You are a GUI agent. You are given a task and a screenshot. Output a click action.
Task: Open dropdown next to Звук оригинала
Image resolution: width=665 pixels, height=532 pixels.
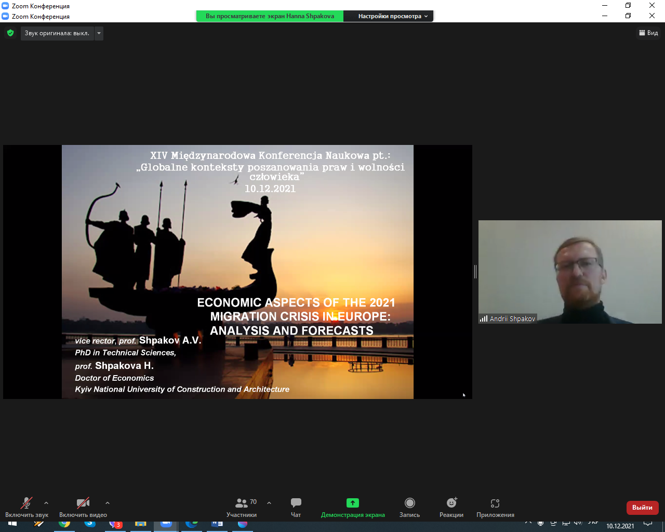[x=99, y=33]
